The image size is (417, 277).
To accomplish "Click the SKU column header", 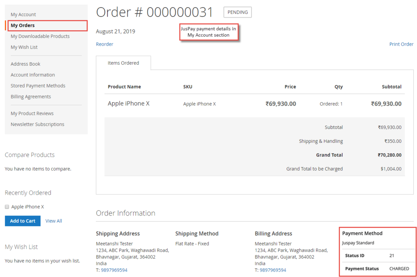I will pos(188,87).
